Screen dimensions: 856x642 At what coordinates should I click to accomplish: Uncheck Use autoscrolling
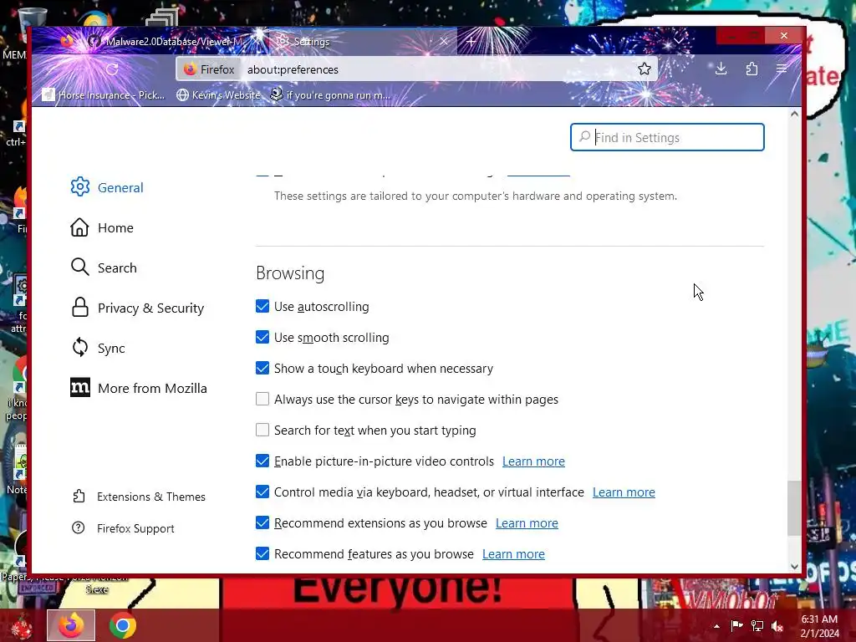(x=262, y=306)
